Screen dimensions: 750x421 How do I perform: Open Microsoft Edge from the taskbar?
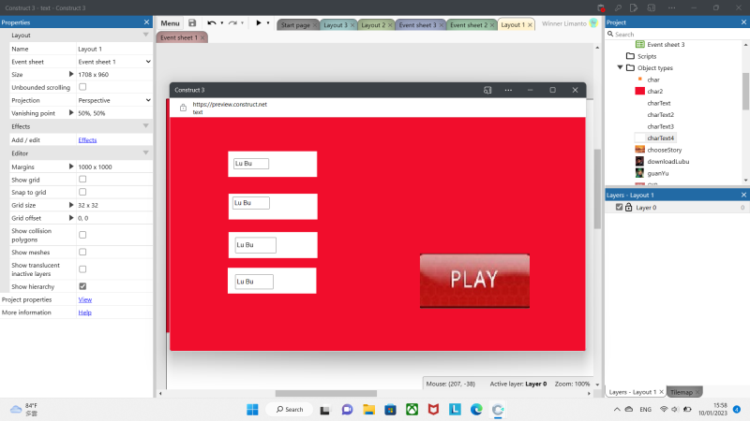click(x=476, y=410)
